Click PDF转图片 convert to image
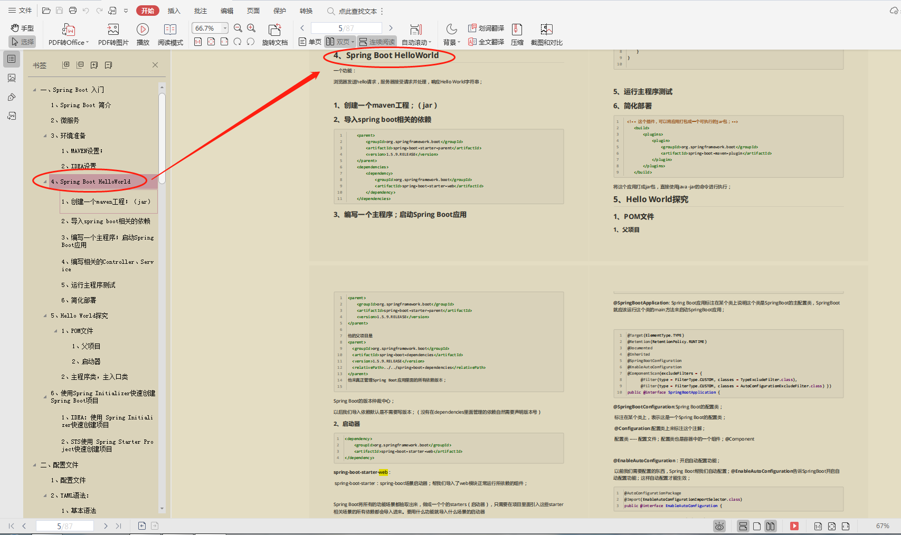901x535 pixels. (x=113, y=35)
